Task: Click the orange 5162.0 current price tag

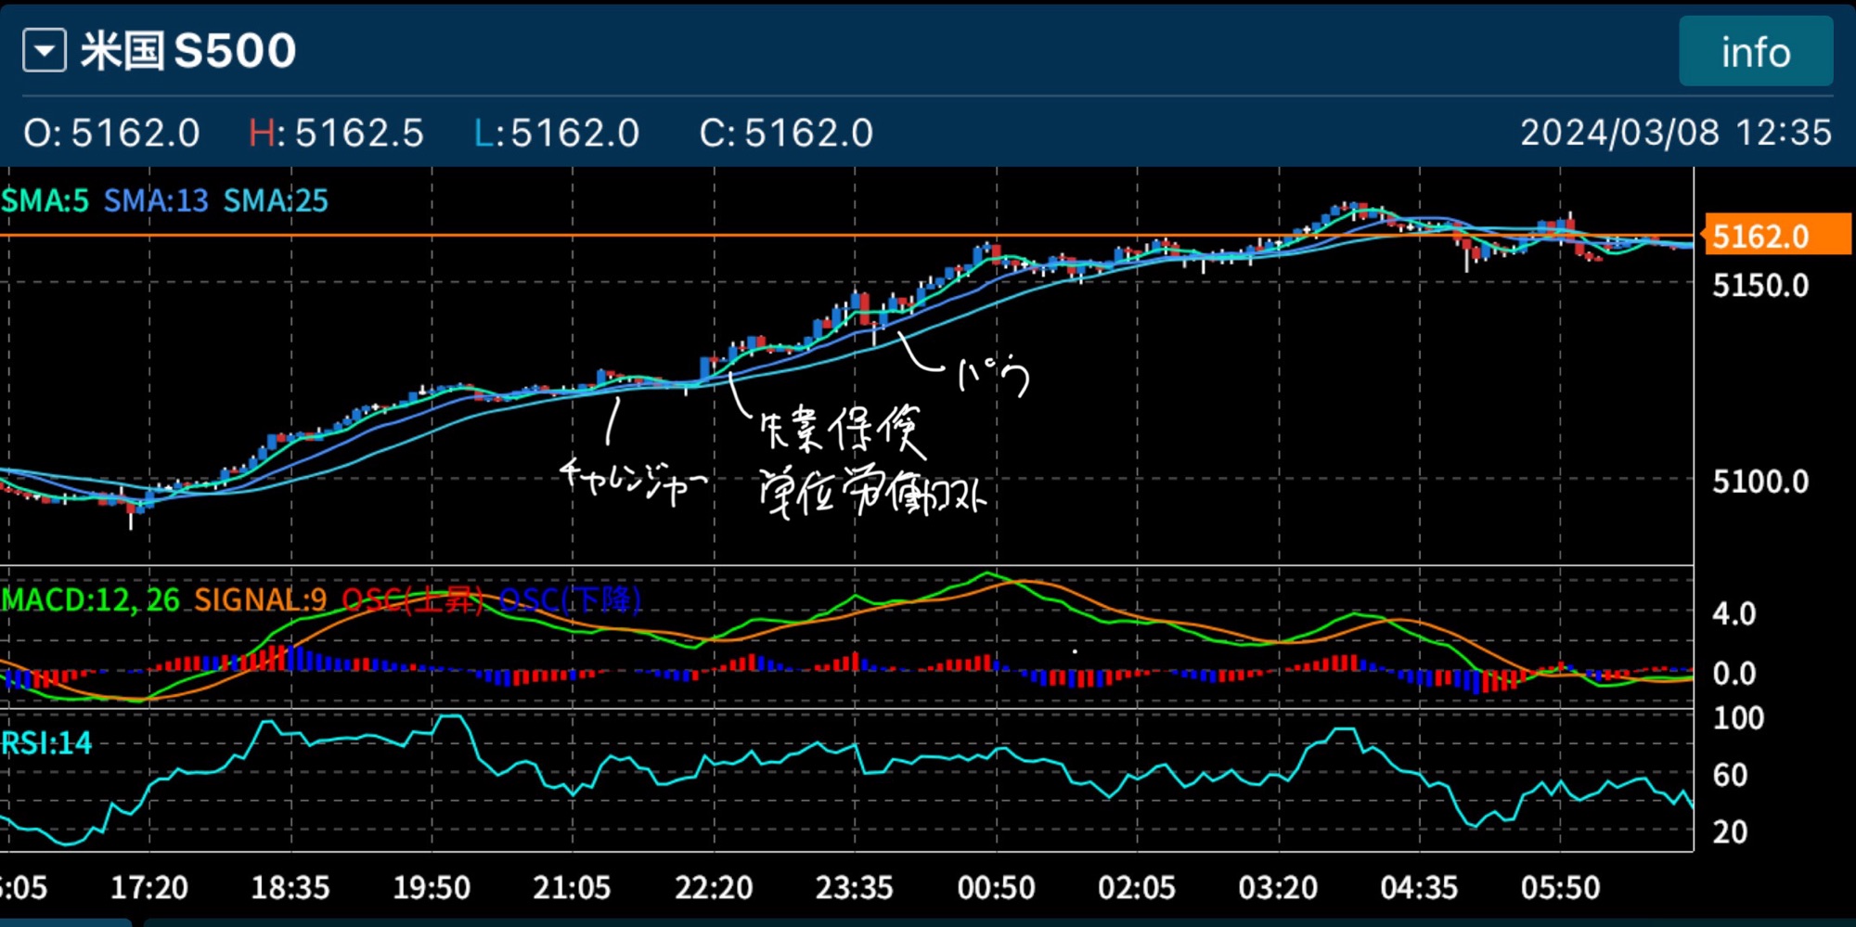Action: tap(1776, 236)
